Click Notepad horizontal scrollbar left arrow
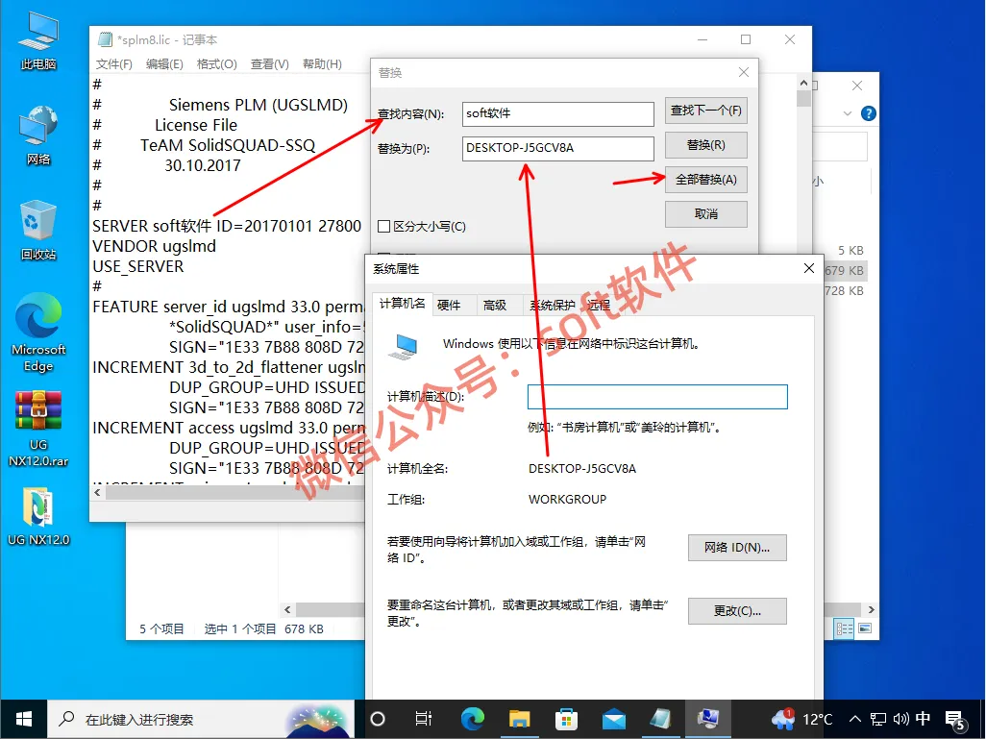This screenshot has width=986, height=739. click(x=97, y=492)
